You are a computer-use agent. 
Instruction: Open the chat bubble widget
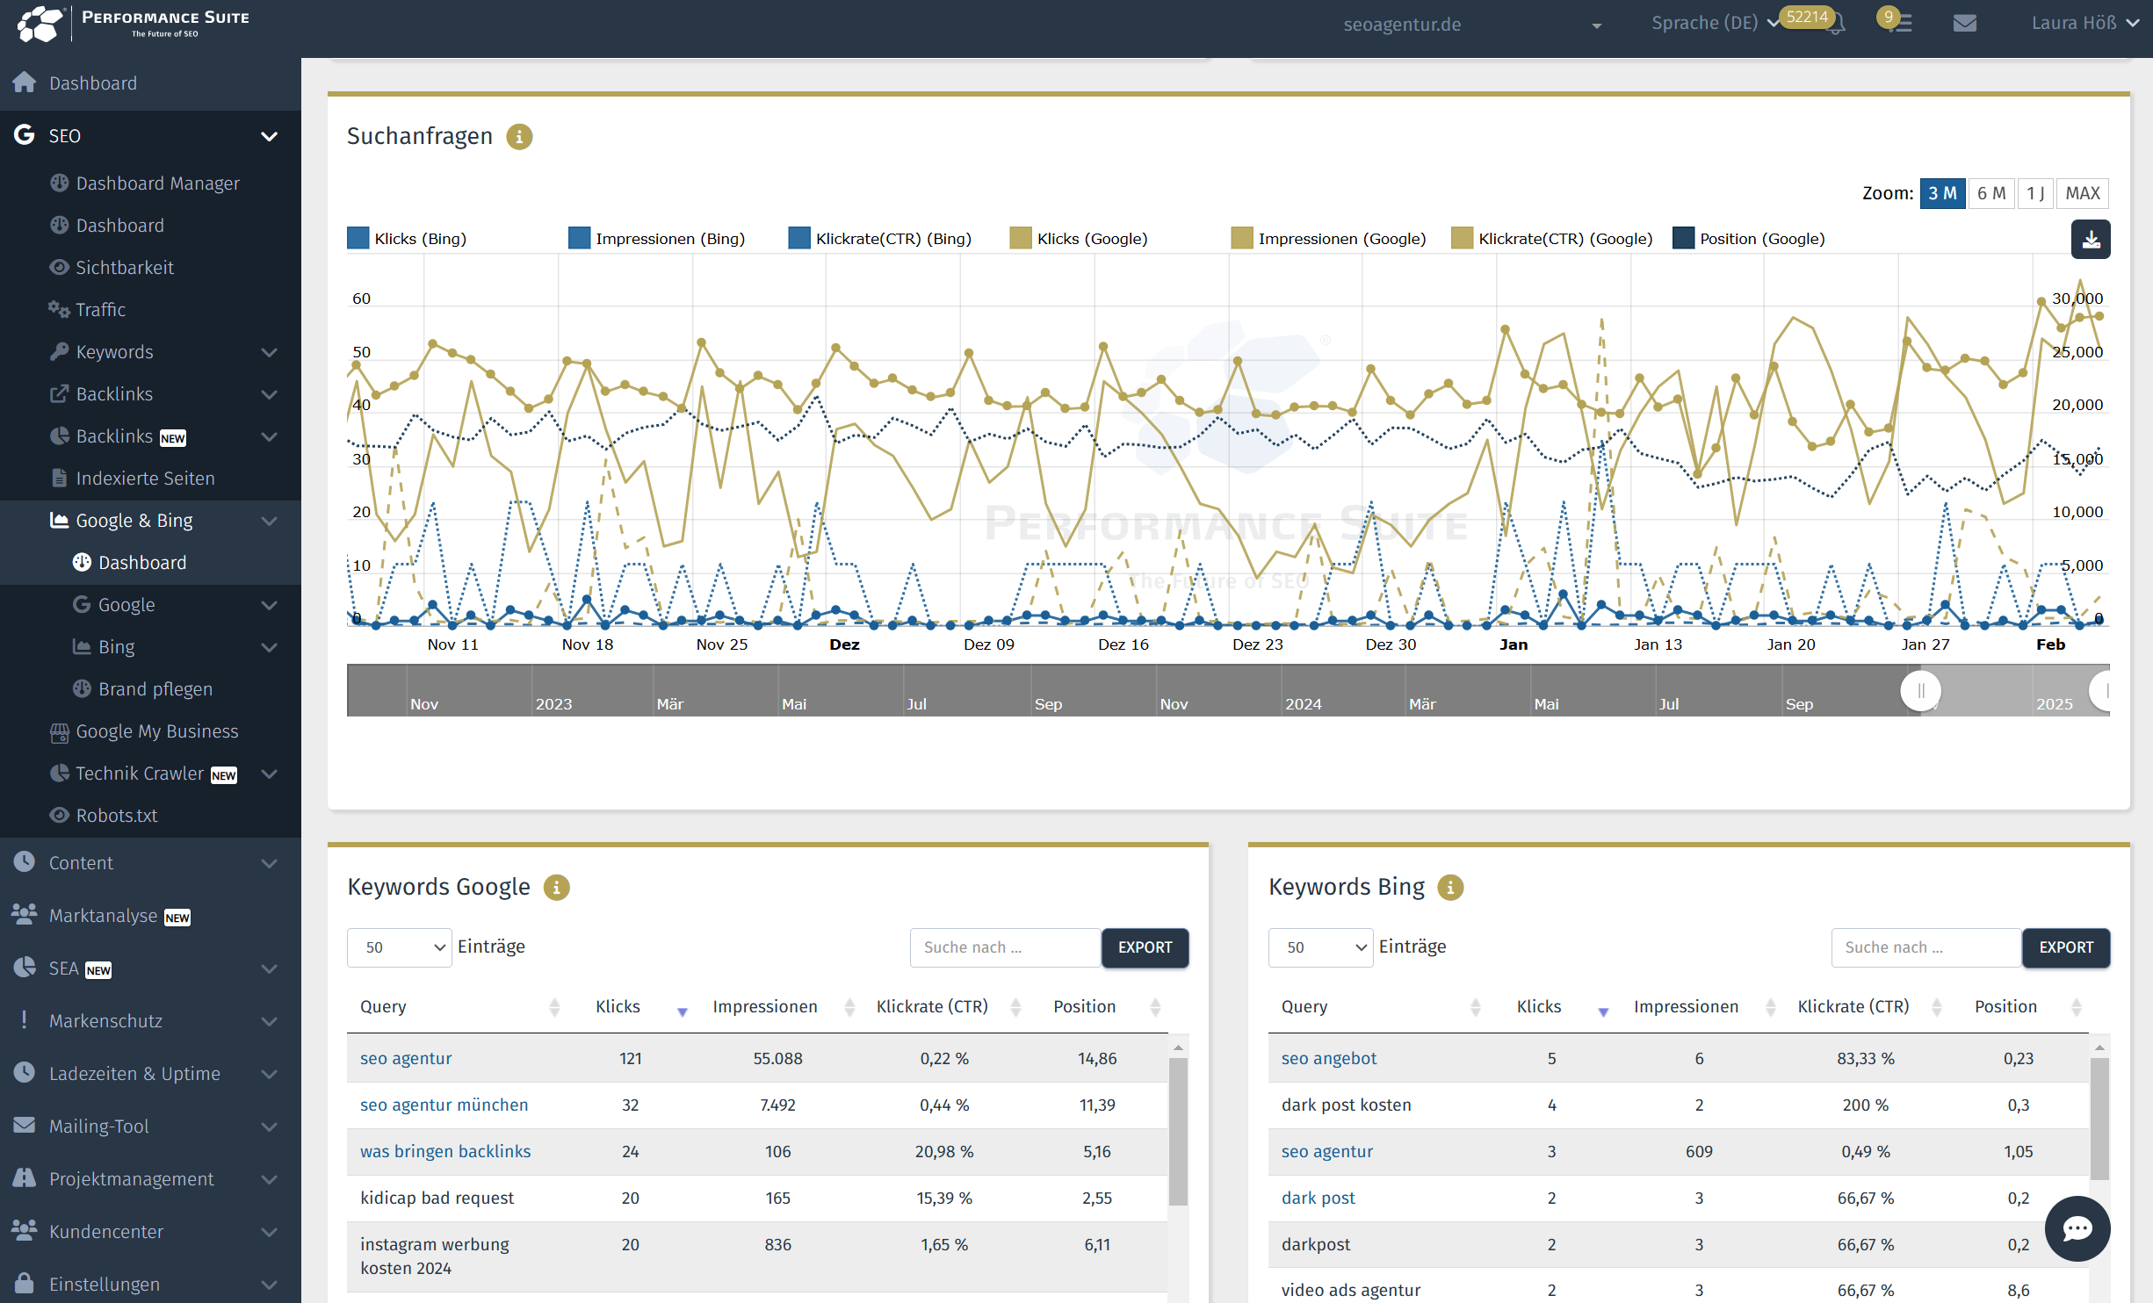[2077, 1228]
